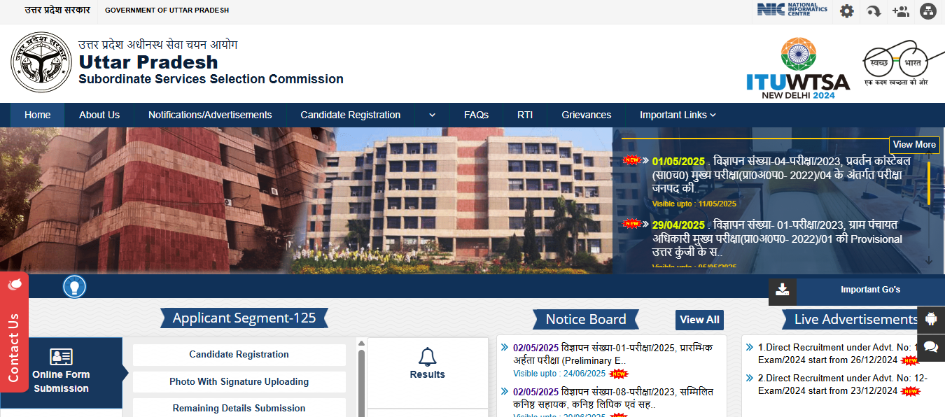The height and width of the screenshot is (417, 945).
Task: Expand the dropdown chevron after Candidate Registration
Action: tap(432, 115)
